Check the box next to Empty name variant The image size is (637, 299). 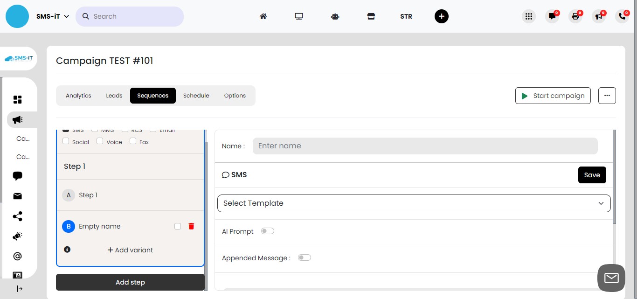[x=178, y=226]
